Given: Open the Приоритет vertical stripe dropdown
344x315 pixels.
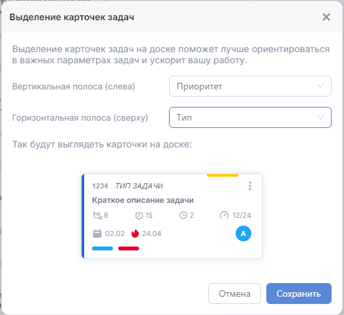Looking at the screenshot, I should [250, 86].
